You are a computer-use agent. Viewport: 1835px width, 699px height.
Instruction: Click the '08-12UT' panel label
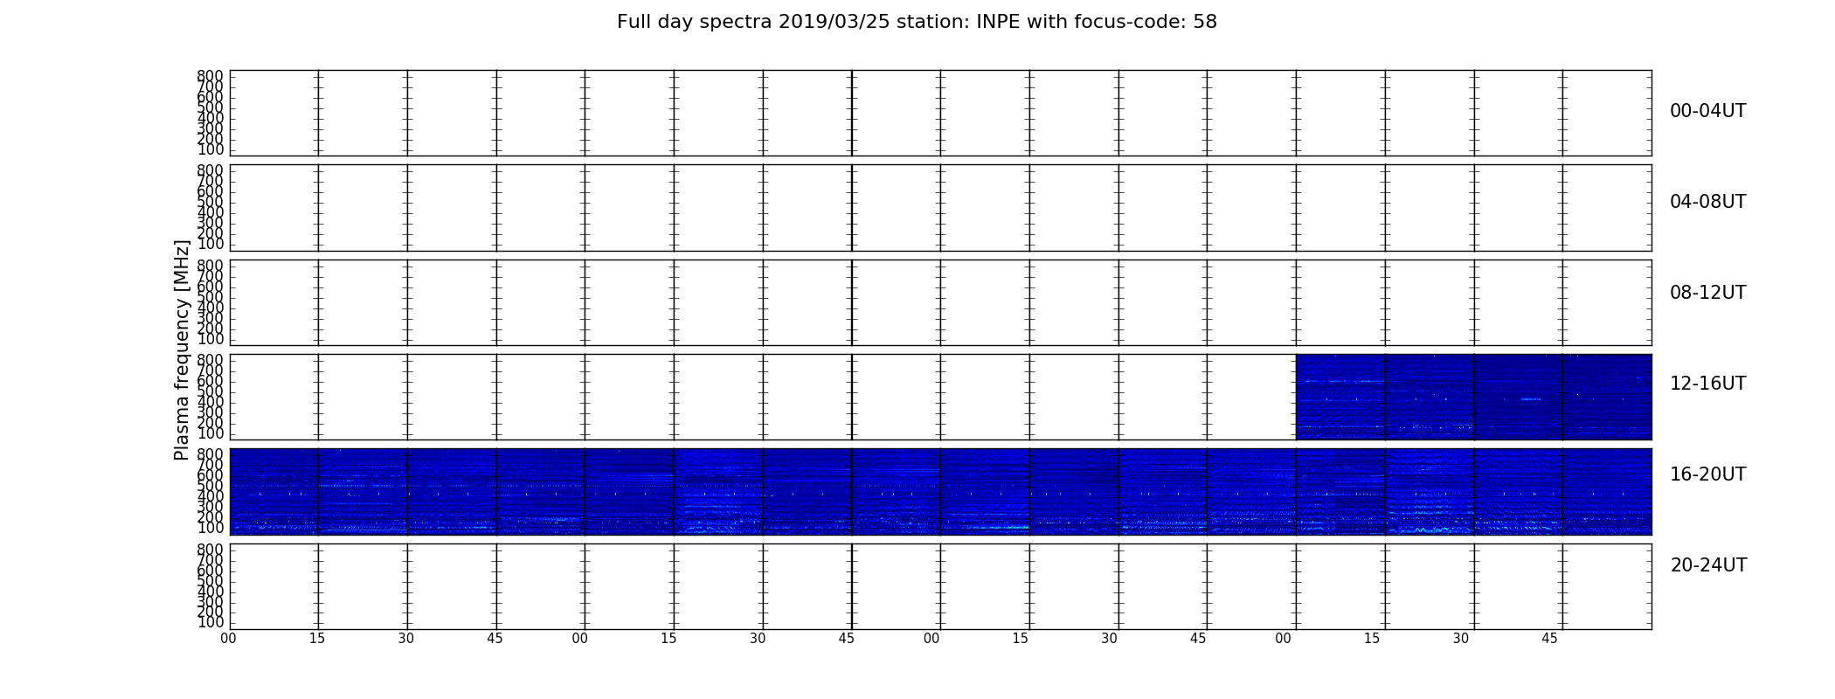click(1708, 293)
